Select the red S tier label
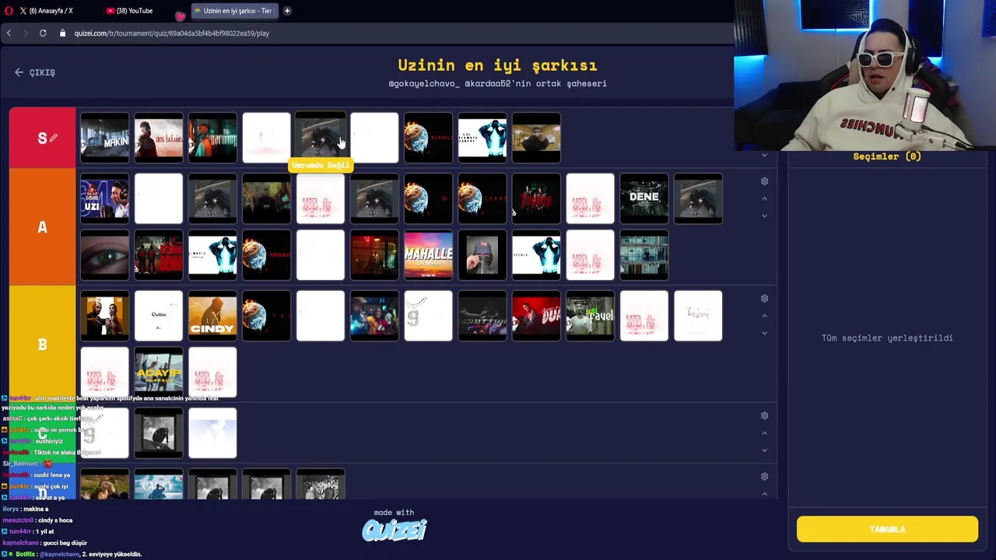 [x=43, y=138]
